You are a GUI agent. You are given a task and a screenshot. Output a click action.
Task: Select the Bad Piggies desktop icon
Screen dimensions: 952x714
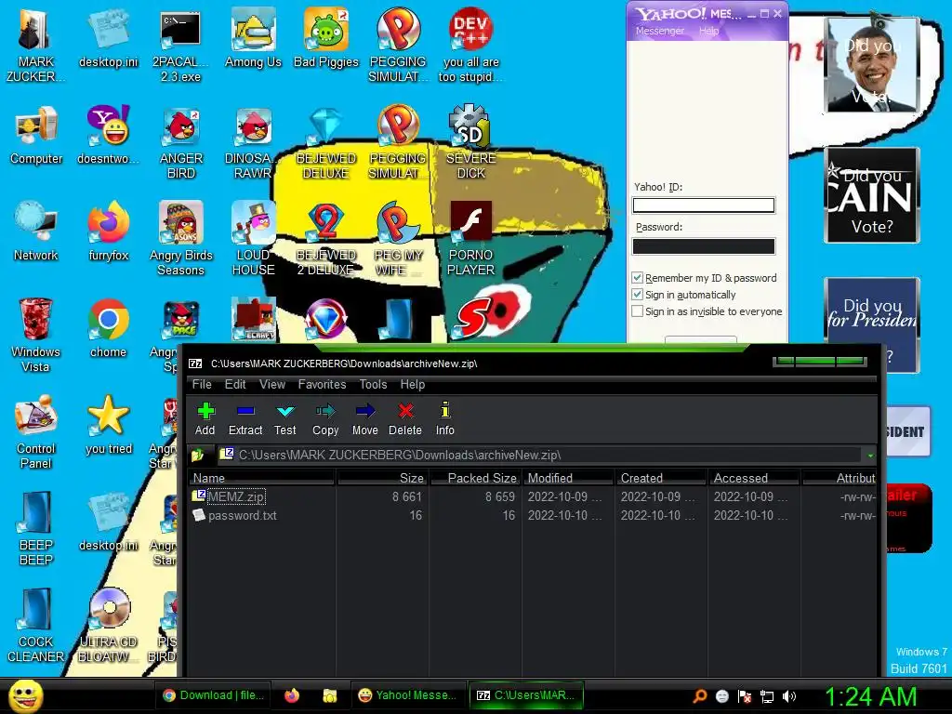pyautogui.click(x=326, y=39)
